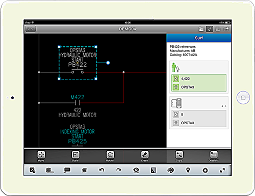
Task: Tap the Done button
Action: (31, 29)
